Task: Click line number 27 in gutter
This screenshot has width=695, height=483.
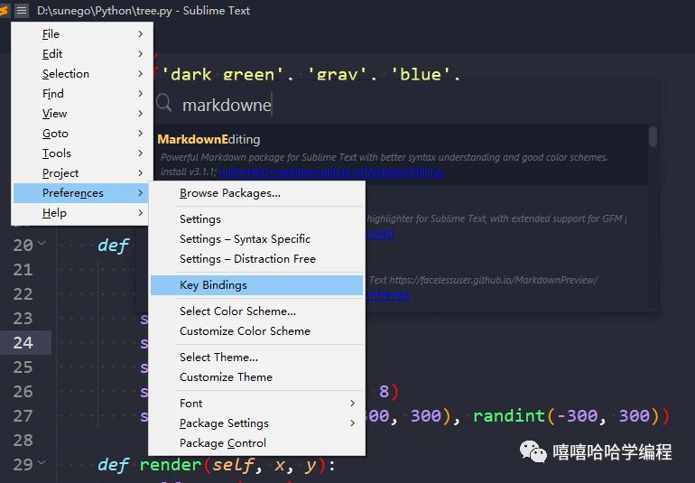Action: (x=23, y=416)
